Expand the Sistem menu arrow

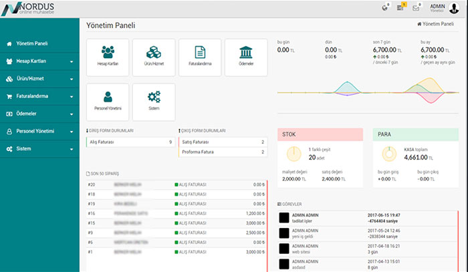pyautogui.click(x=72, y=150)
